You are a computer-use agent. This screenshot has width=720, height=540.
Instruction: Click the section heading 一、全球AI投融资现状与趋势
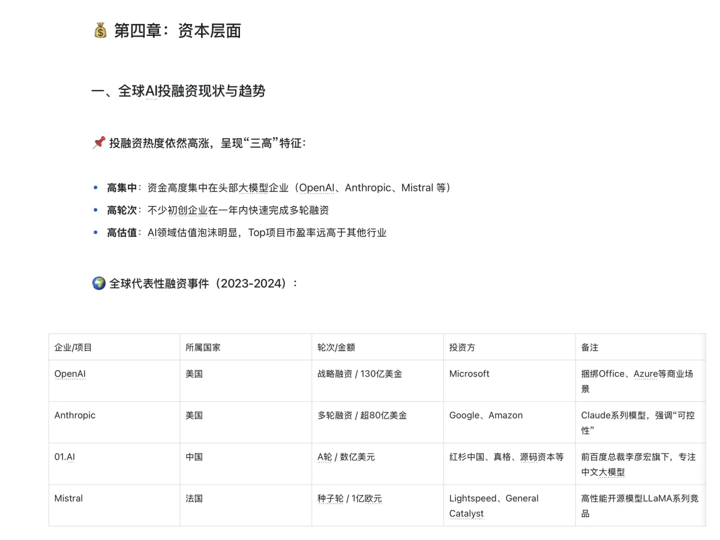point(178,91)
